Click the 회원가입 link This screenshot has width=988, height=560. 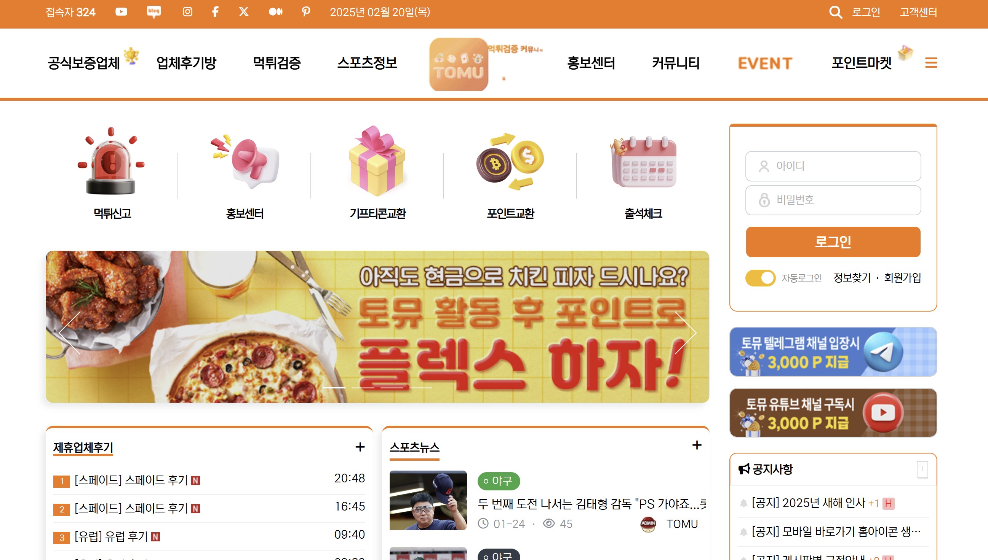tap(903, 278)
